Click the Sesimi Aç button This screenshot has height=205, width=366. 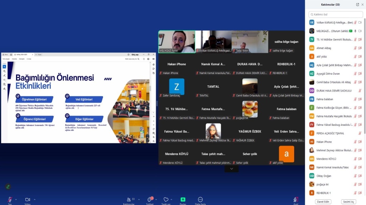[x=348, y=201]
